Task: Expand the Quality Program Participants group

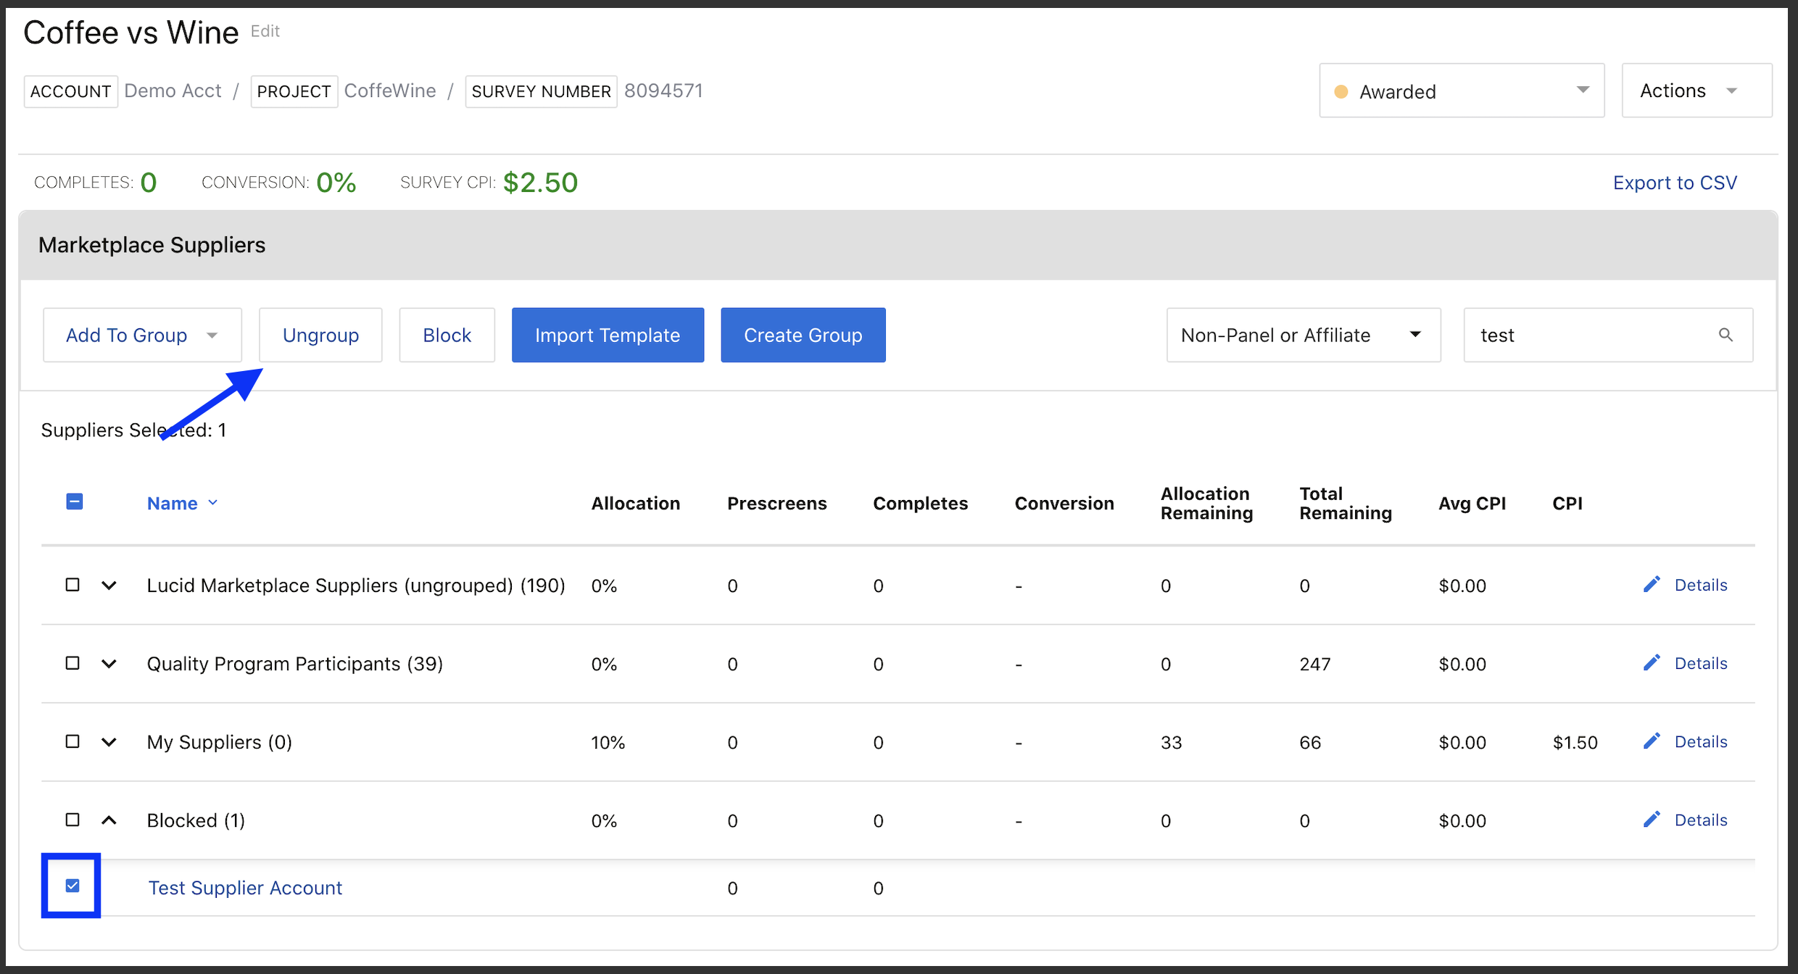Action: [109, 664]
